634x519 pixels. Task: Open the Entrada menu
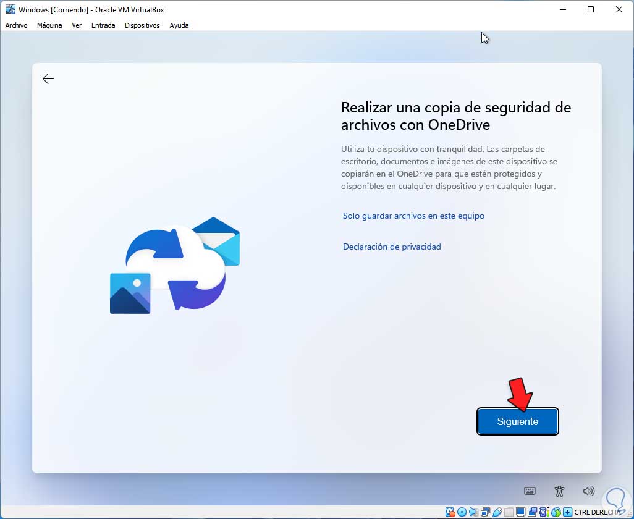(x=103, y=25)
